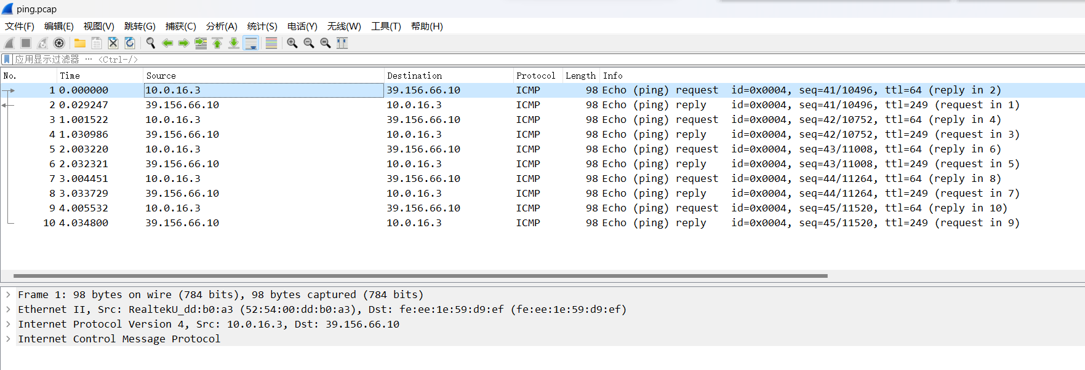Click packet 1 info with seq=41/10496 request
This screenshot has width=1085, height=370.
802,90
